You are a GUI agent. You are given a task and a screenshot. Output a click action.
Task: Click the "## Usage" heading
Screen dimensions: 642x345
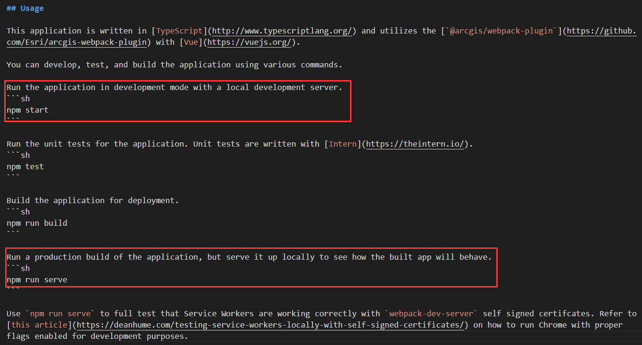25,8
